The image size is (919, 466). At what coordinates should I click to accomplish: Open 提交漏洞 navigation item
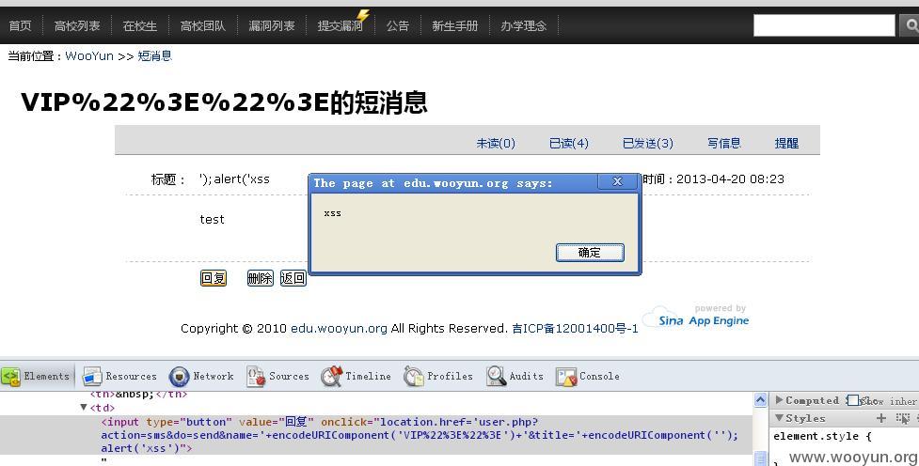[340, 25]
